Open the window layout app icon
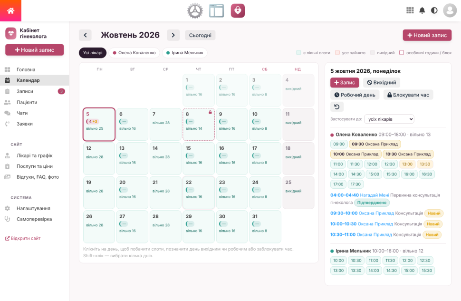 pos(216,11)
